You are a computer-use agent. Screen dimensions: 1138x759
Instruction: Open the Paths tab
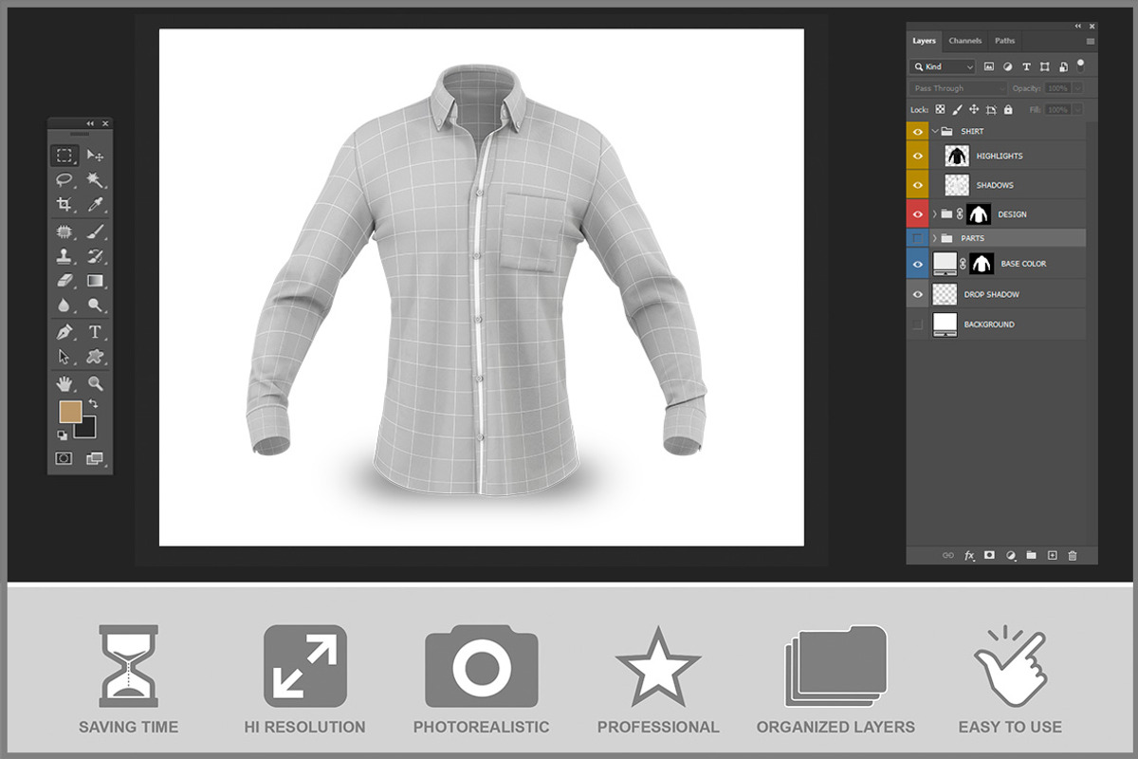coord(1004,41)
